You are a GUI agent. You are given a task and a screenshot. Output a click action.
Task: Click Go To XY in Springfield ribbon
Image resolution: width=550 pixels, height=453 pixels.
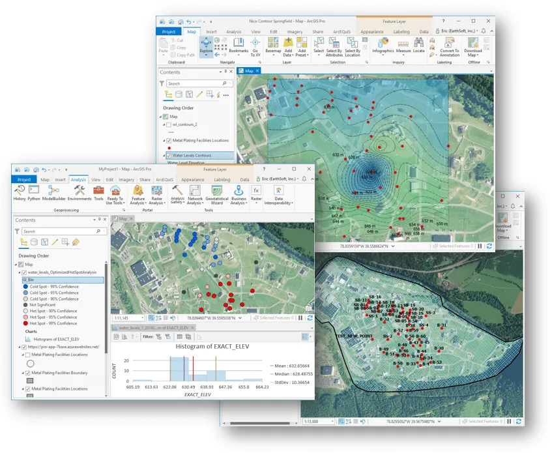pyautogui.click(x=255, y=47)
